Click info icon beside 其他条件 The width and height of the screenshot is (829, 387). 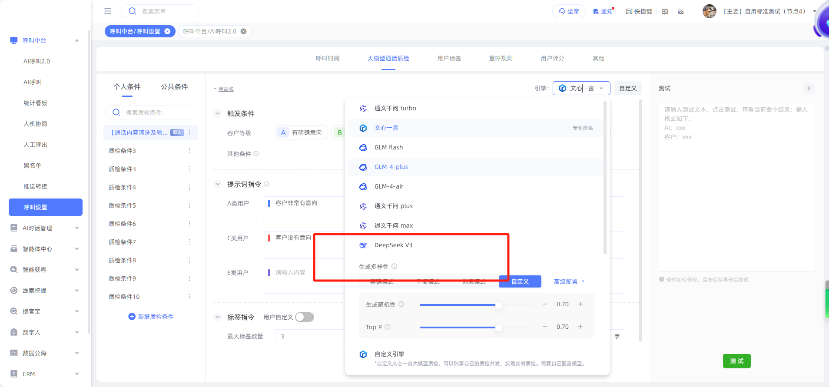point(256,154)
